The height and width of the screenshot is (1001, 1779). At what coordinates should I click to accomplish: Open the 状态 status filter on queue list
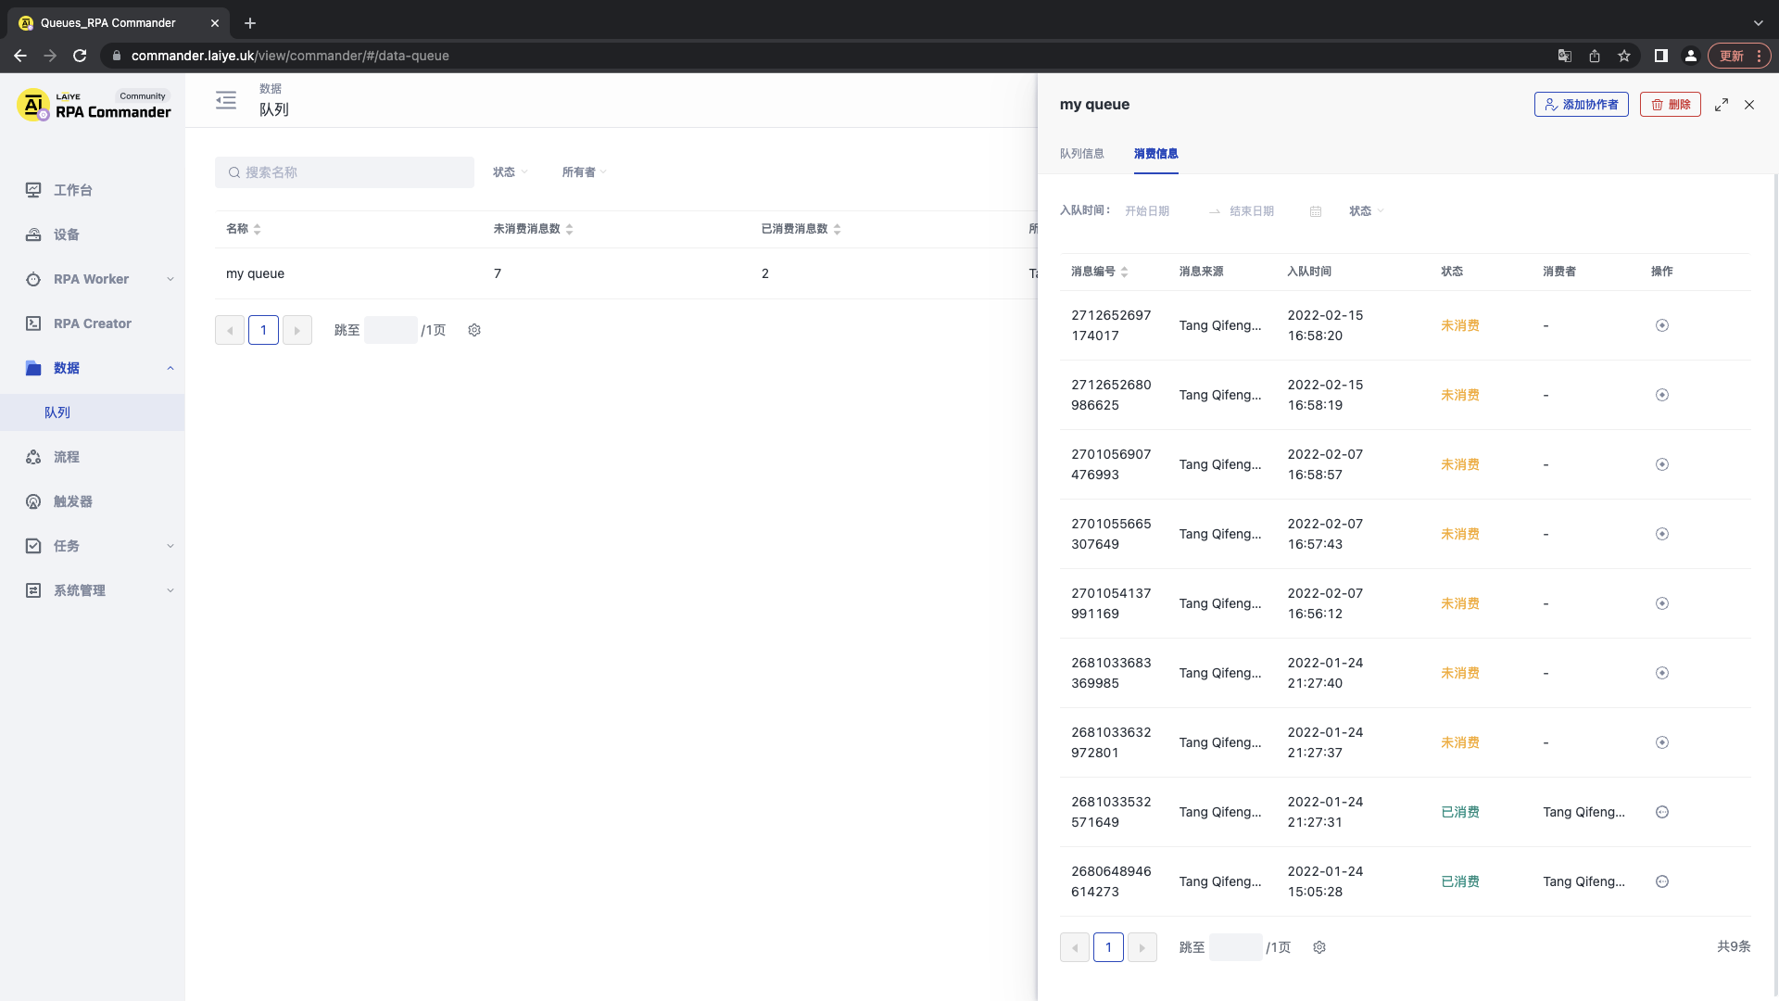click(510, 172)
